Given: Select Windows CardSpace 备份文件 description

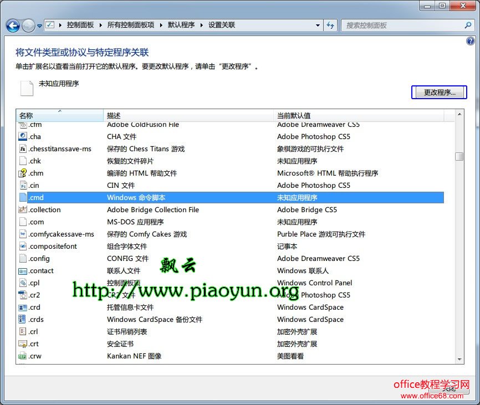Looking at the screenshot, I should pyautogui.click(x=155, y=319).
